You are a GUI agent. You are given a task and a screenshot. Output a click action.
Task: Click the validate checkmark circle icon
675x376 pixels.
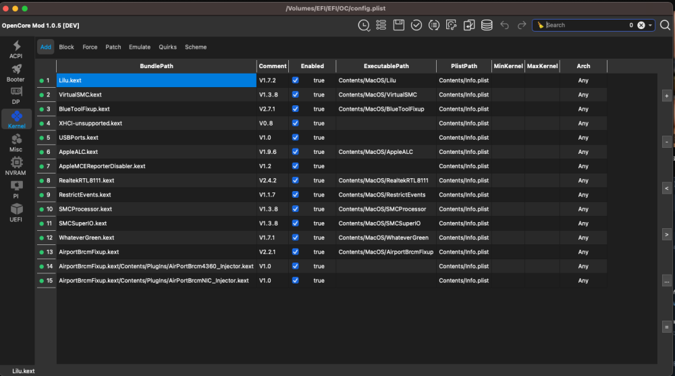(416, 26)
